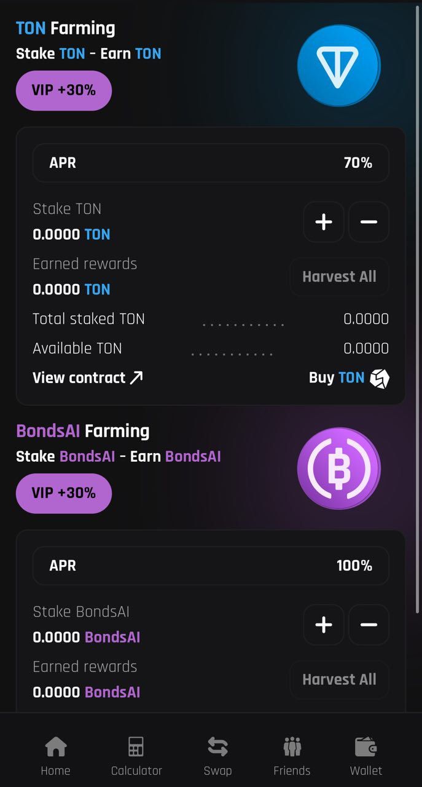Screen dimensions: 422x787
Task: Click Harvest All for BondsAI rewards
Action: click(339, 679)
